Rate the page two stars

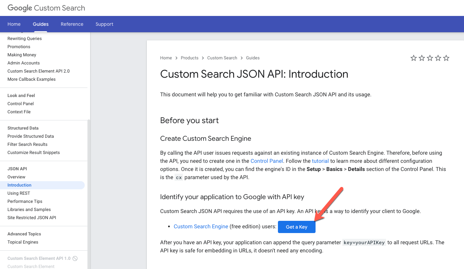(x=422, y=58)
